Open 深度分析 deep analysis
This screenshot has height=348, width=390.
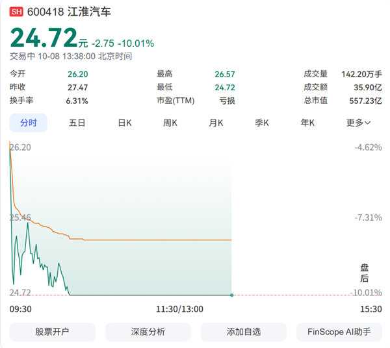tap(148, 332)
